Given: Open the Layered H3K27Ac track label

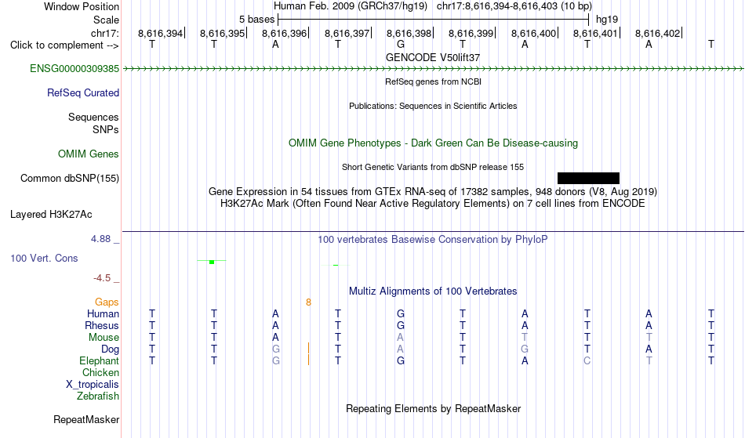Looking at the screenshot, I should 51,214.
